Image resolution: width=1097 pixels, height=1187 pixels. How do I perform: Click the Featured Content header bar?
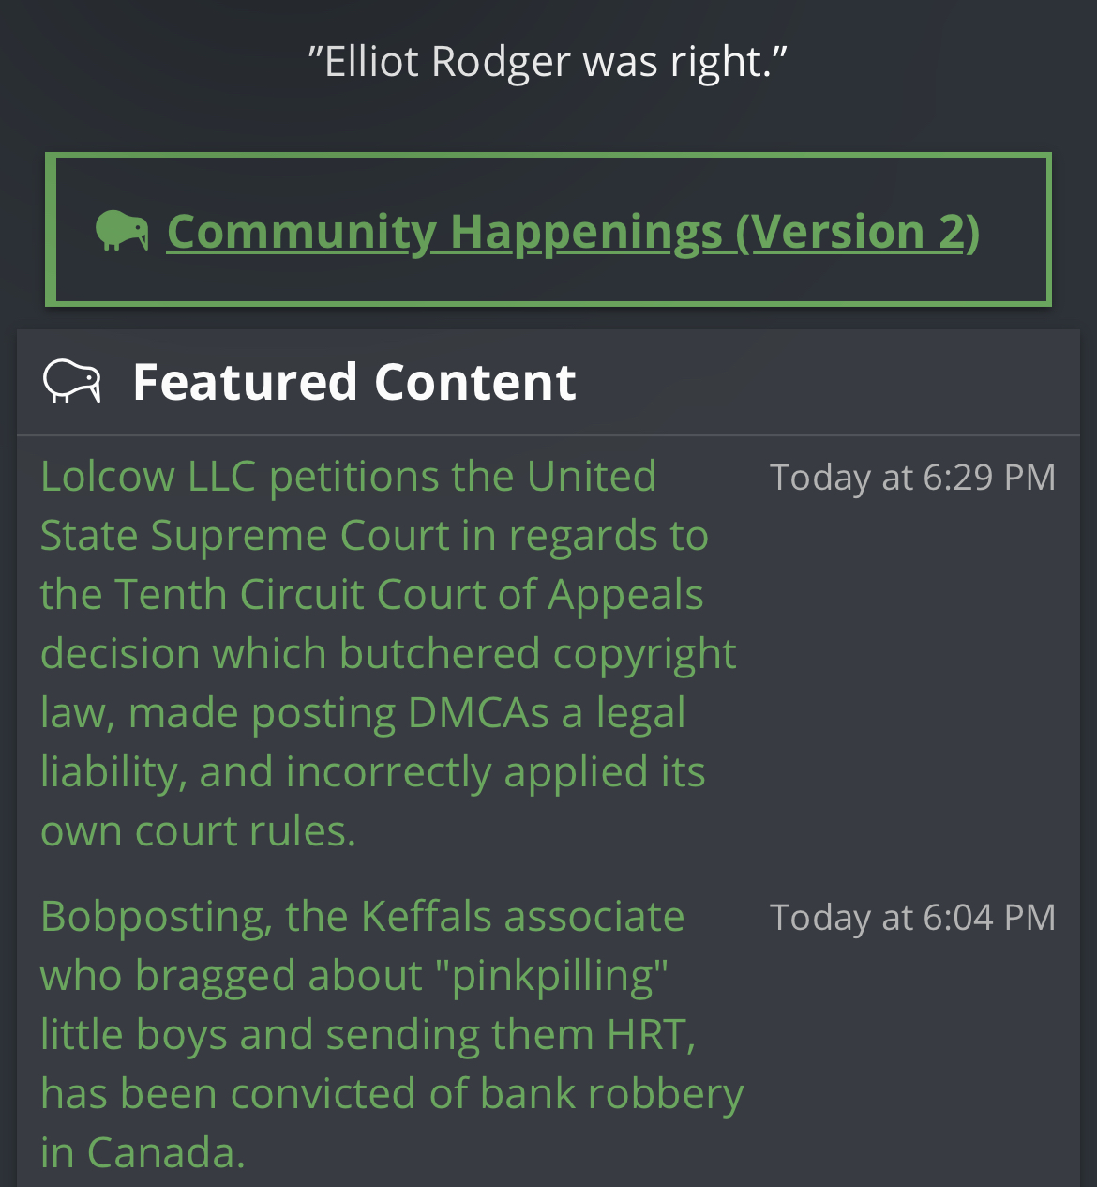coord(548,382)
